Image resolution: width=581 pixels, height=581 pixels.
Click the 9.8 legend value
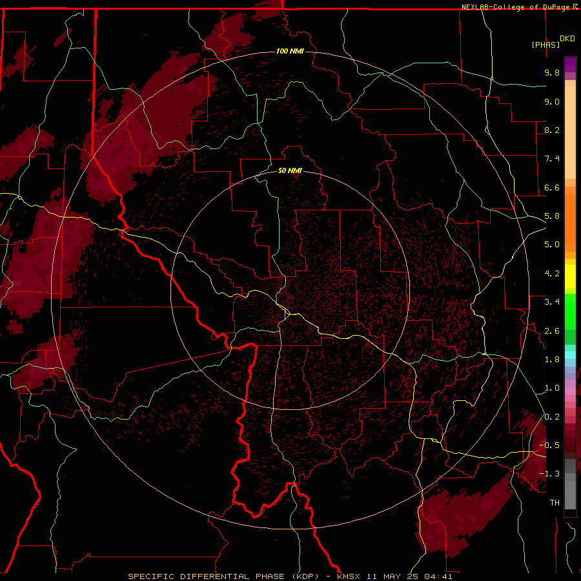coord(552,72)
